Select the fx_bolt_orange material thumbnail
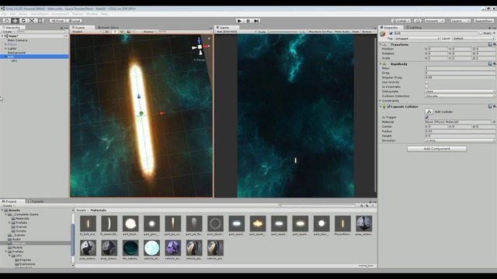 click(88, 224)
